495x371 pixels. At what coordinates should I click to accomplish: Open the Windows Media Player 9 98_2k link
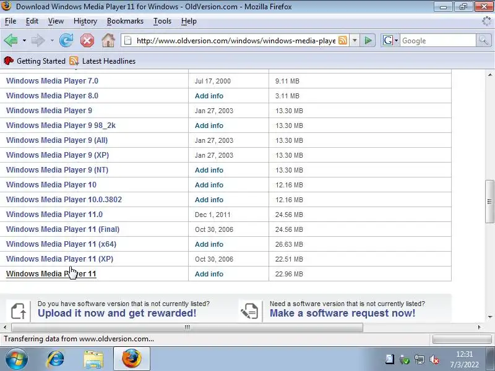pos(61,126)
